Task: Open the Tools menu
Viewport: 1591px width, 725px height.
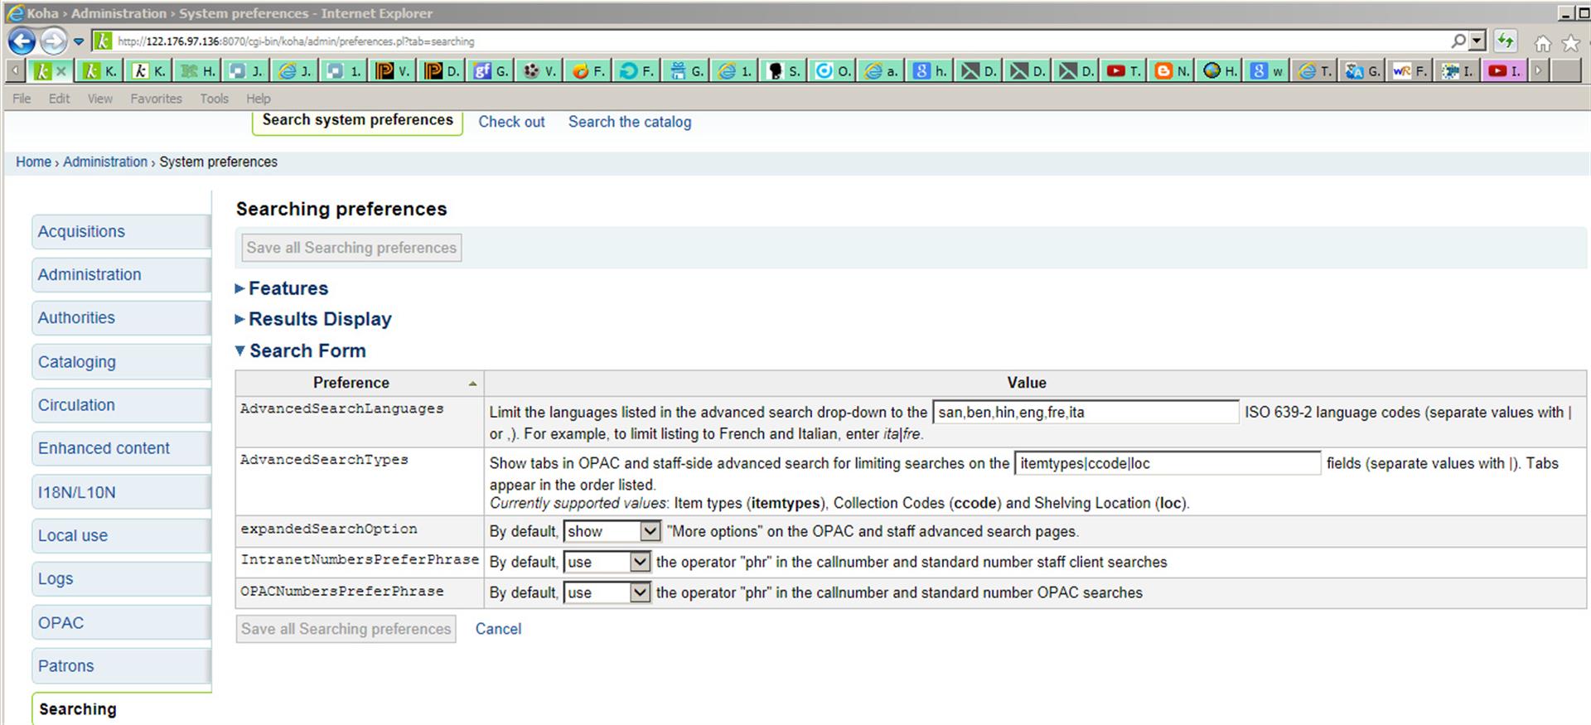Action: point(214,99)
